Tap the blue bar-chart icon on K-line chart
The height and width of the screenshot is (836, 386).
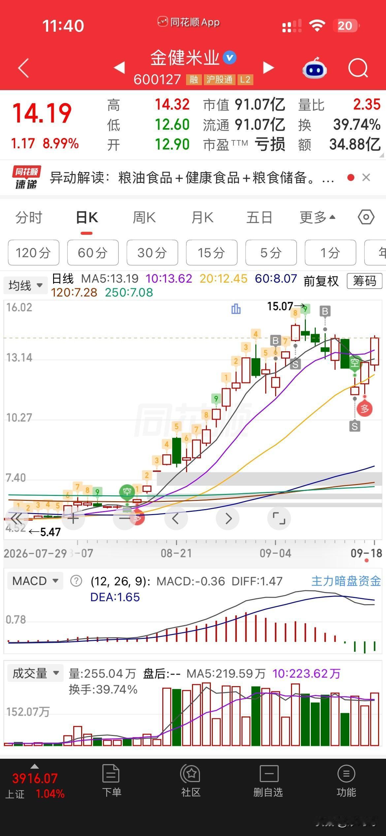pos(236,309)
